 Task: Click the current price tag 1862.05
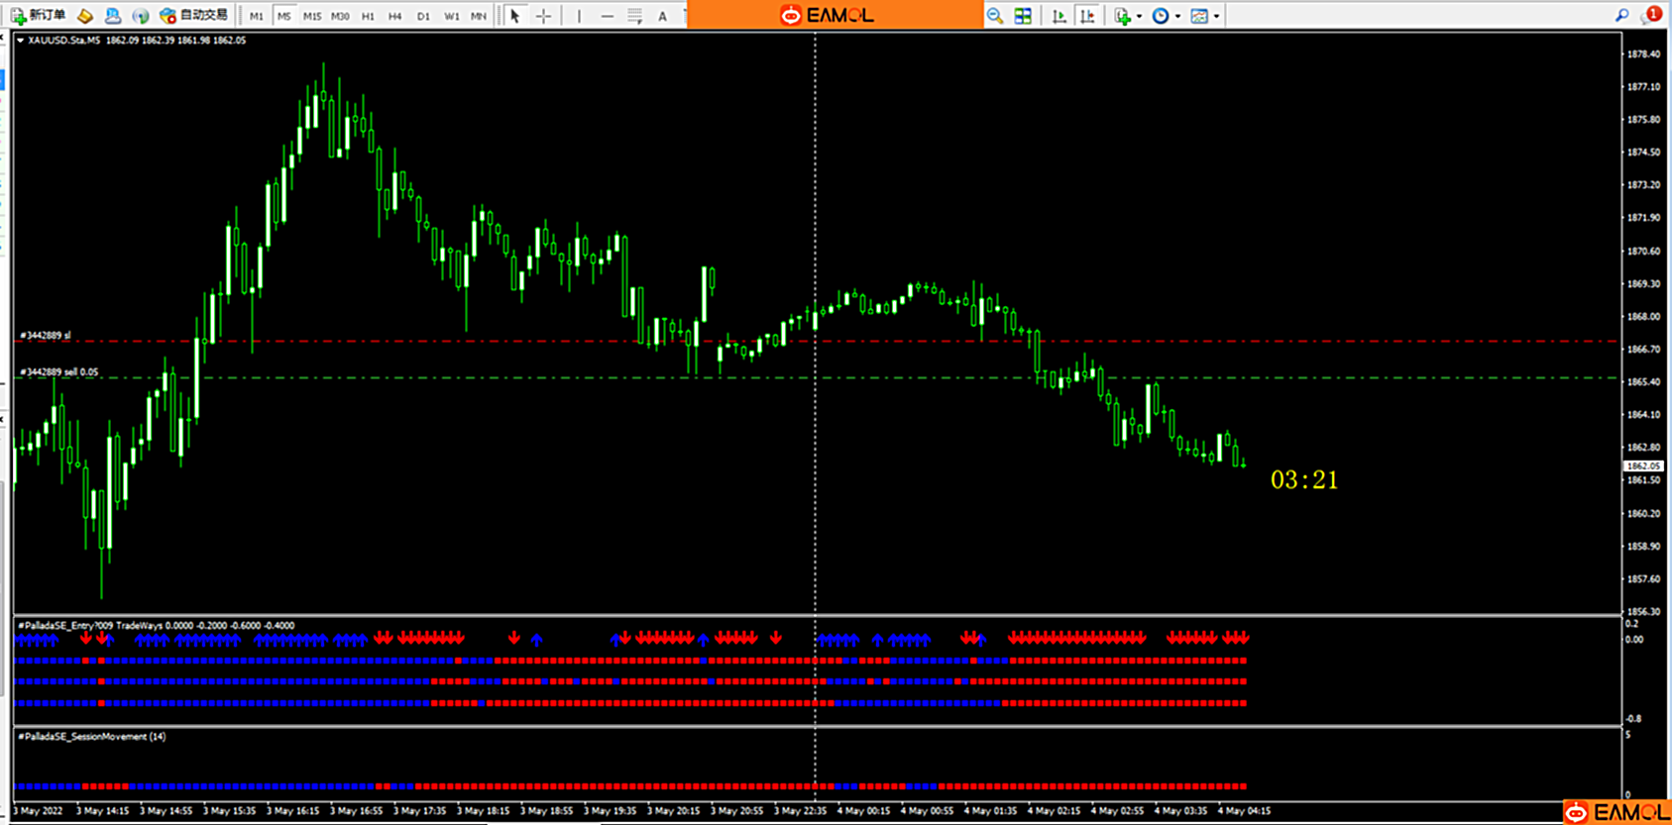[x=1642, y=465]
